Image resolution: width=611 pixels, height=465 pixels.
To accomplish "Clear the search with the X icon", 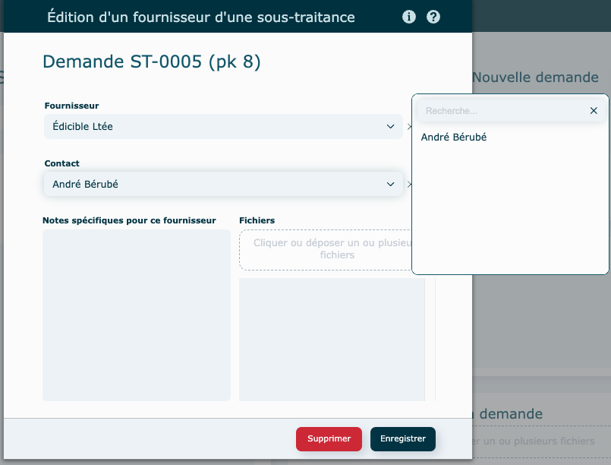I will [594, 111].
